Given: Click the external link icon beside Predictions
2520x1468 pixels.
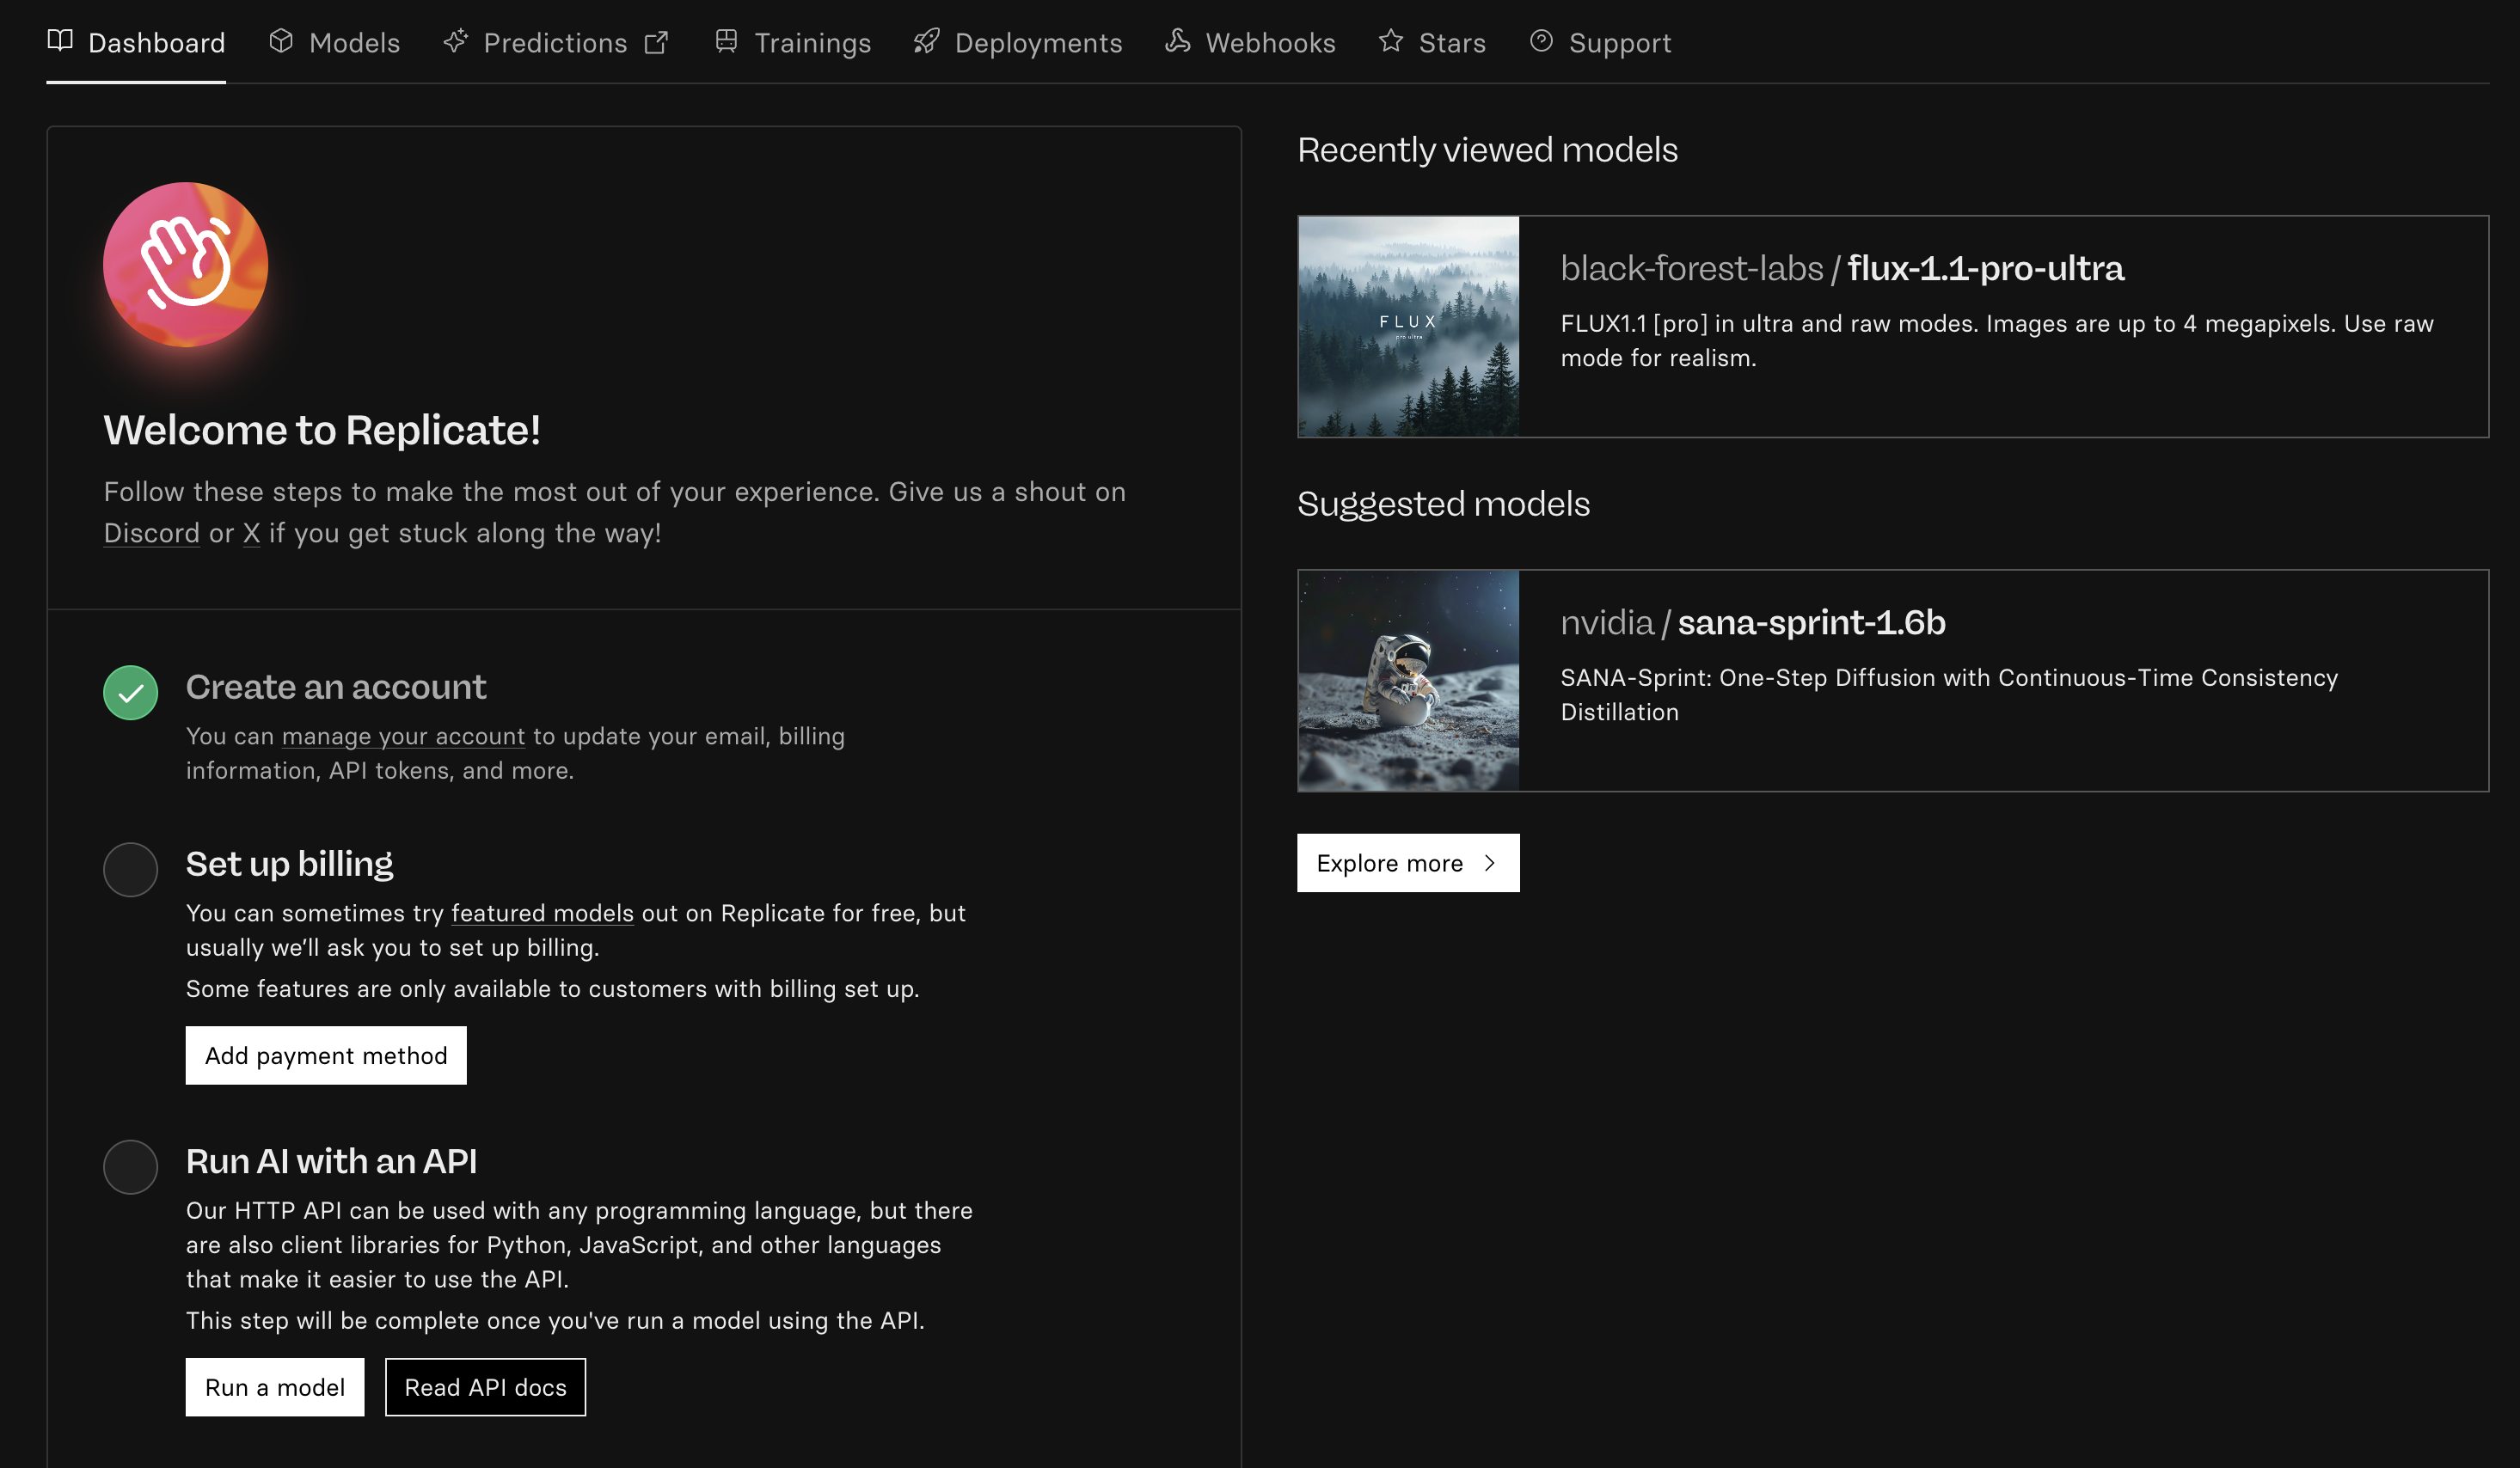Looking at the screenshot, I should (656, 43).
